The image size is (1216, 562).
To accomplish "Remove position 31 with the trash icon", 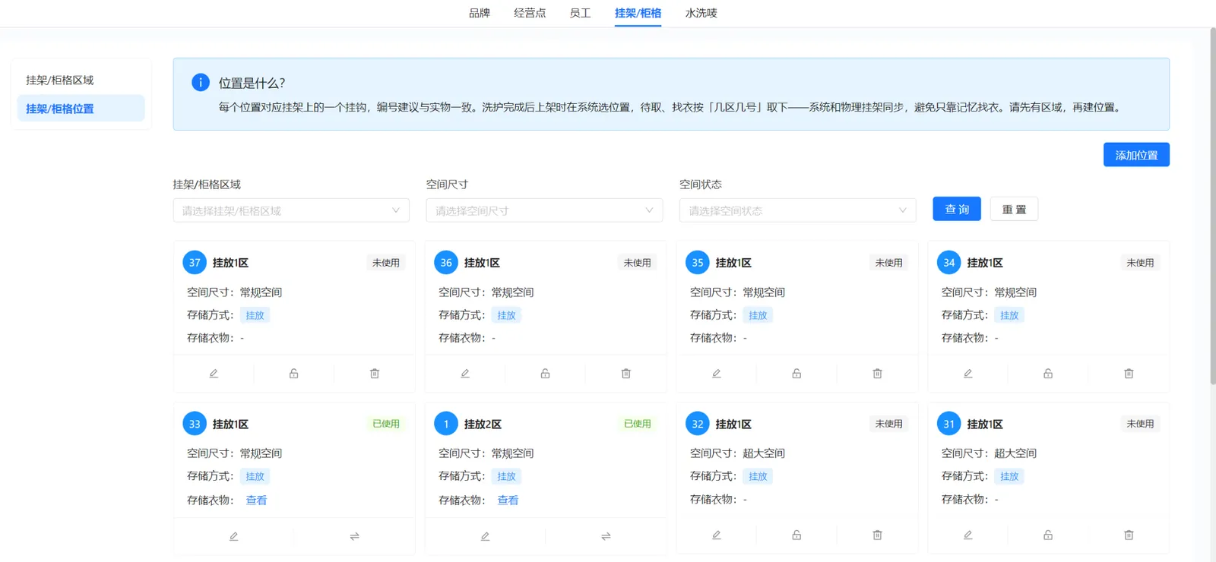I will (1129, 535).
